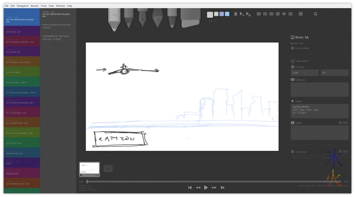Toggle the 3D perspective cube guide
Screen dimensions: 355x197
(278, 14)
